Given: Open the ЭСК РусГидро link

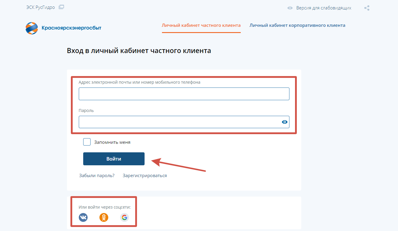Looking at the screenshot, I should coord(40,8).
